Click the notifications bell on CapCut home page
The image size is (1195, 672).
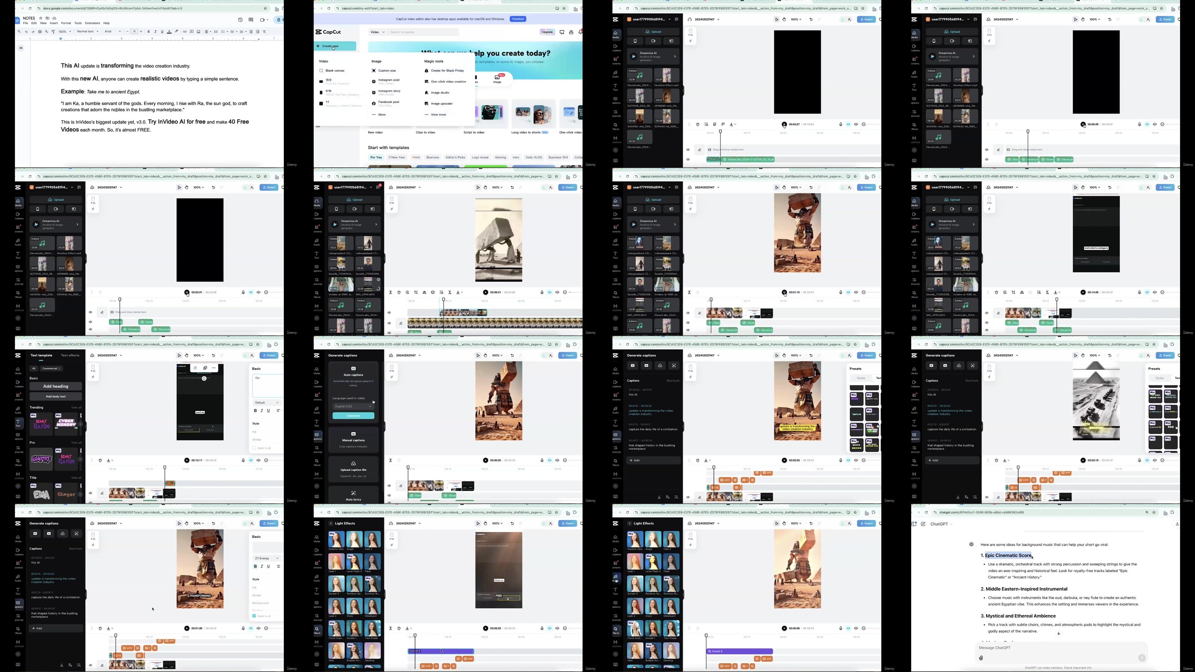click(x=580, y=32)
